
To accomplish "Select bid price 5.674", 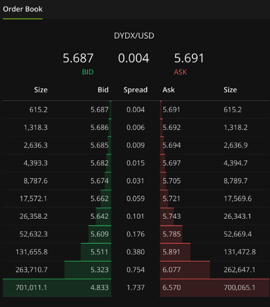I will [99, 181].
